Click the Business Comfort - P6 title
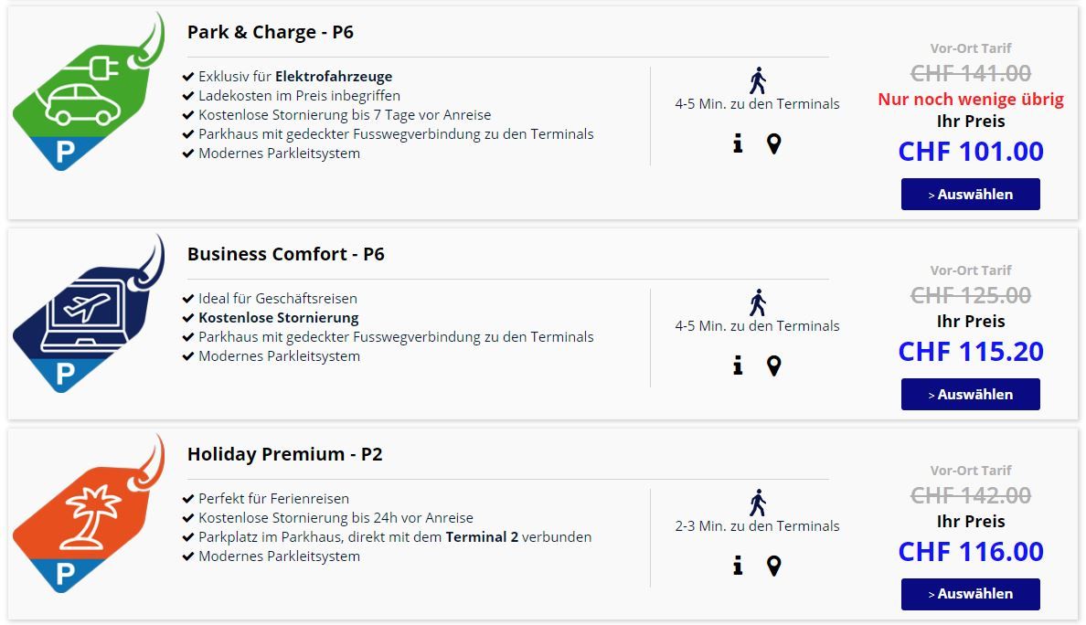 [285, 254]
